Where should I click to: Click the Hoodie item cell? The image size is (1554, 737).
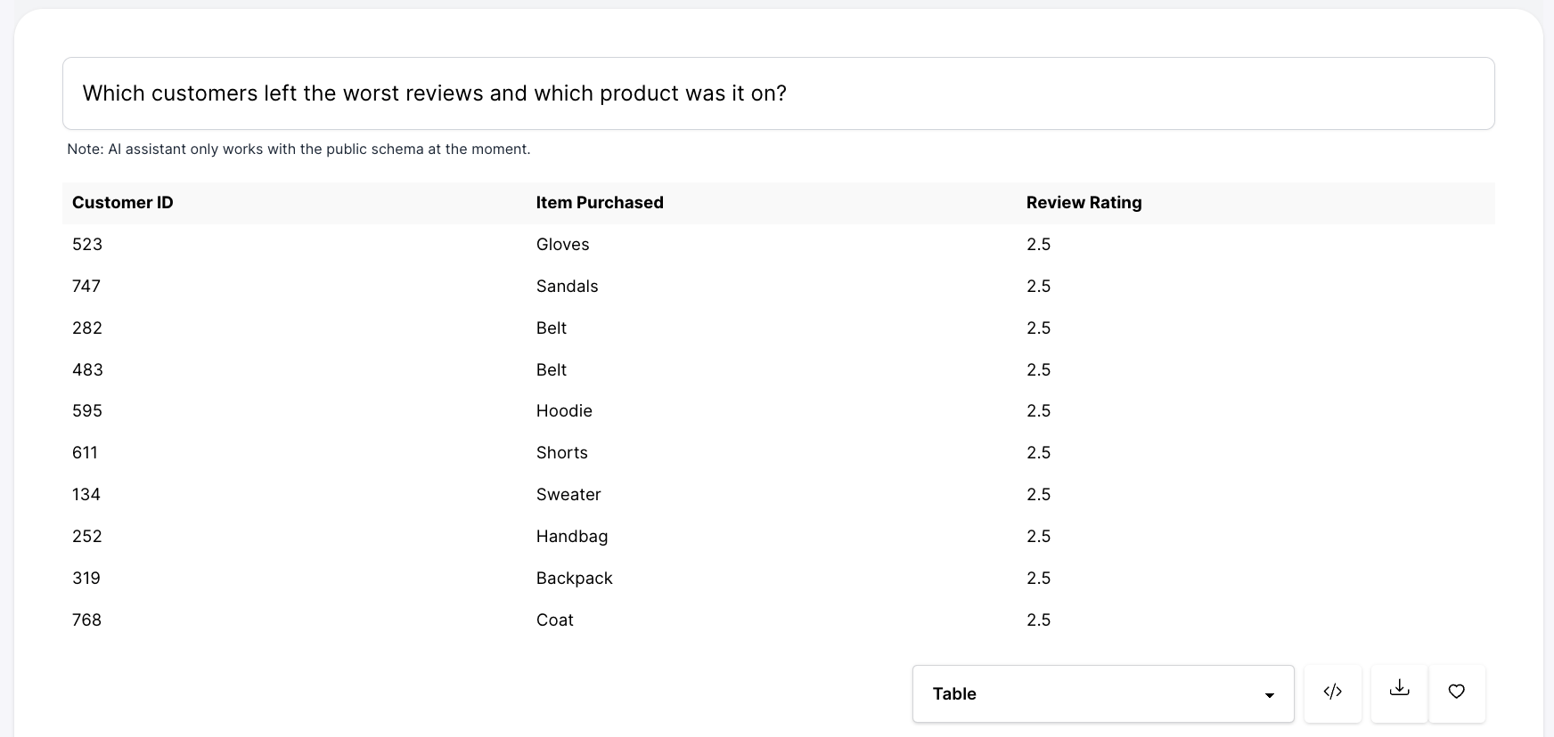[x=564, y=411]
